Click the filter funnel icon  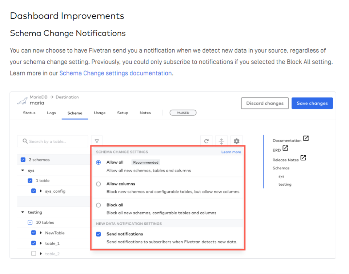pyautogui.click(x=97, y=141)
